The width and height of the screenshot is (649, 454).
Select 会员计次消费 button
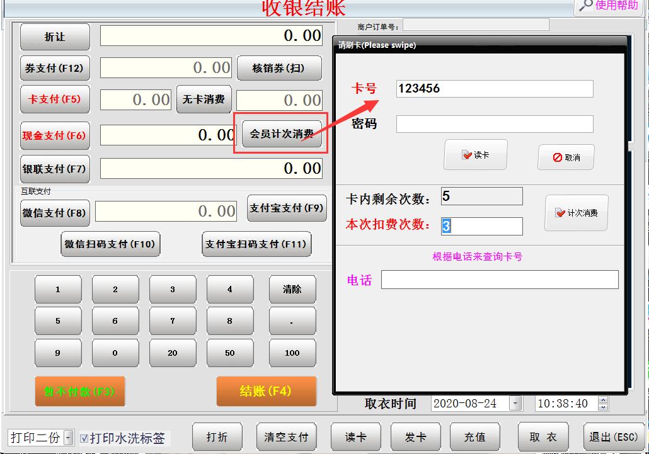coord(281,134)
